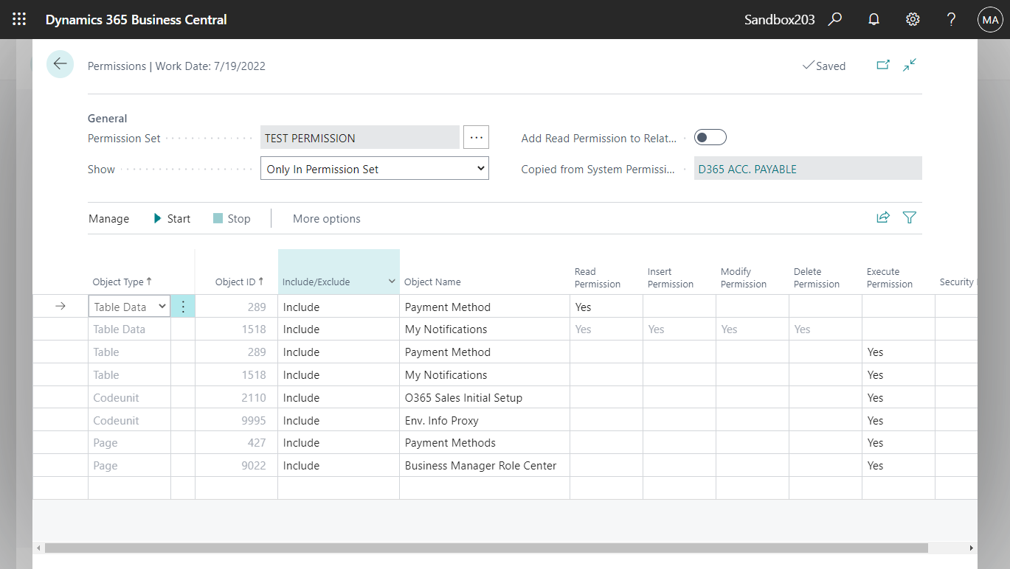Viewport: 1010px width, 569px height.
Task: Stop recording permissions with Stop
Action: coord(232,218)
